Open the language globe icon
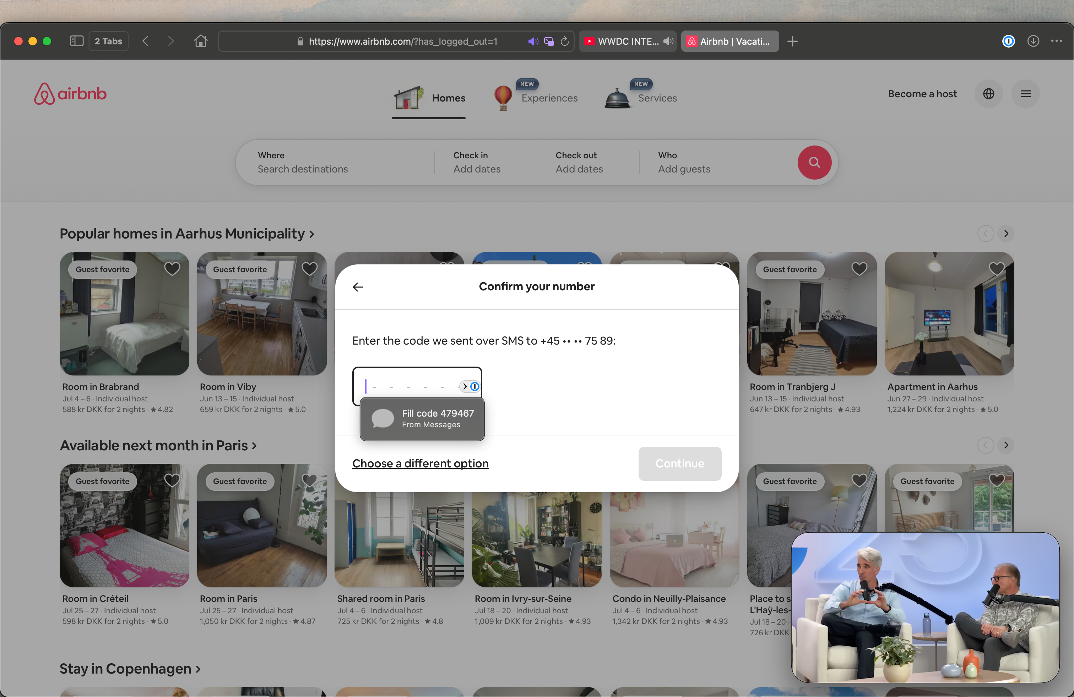Viewport: 1074px width, 697px height. click(x=988, y=94)
